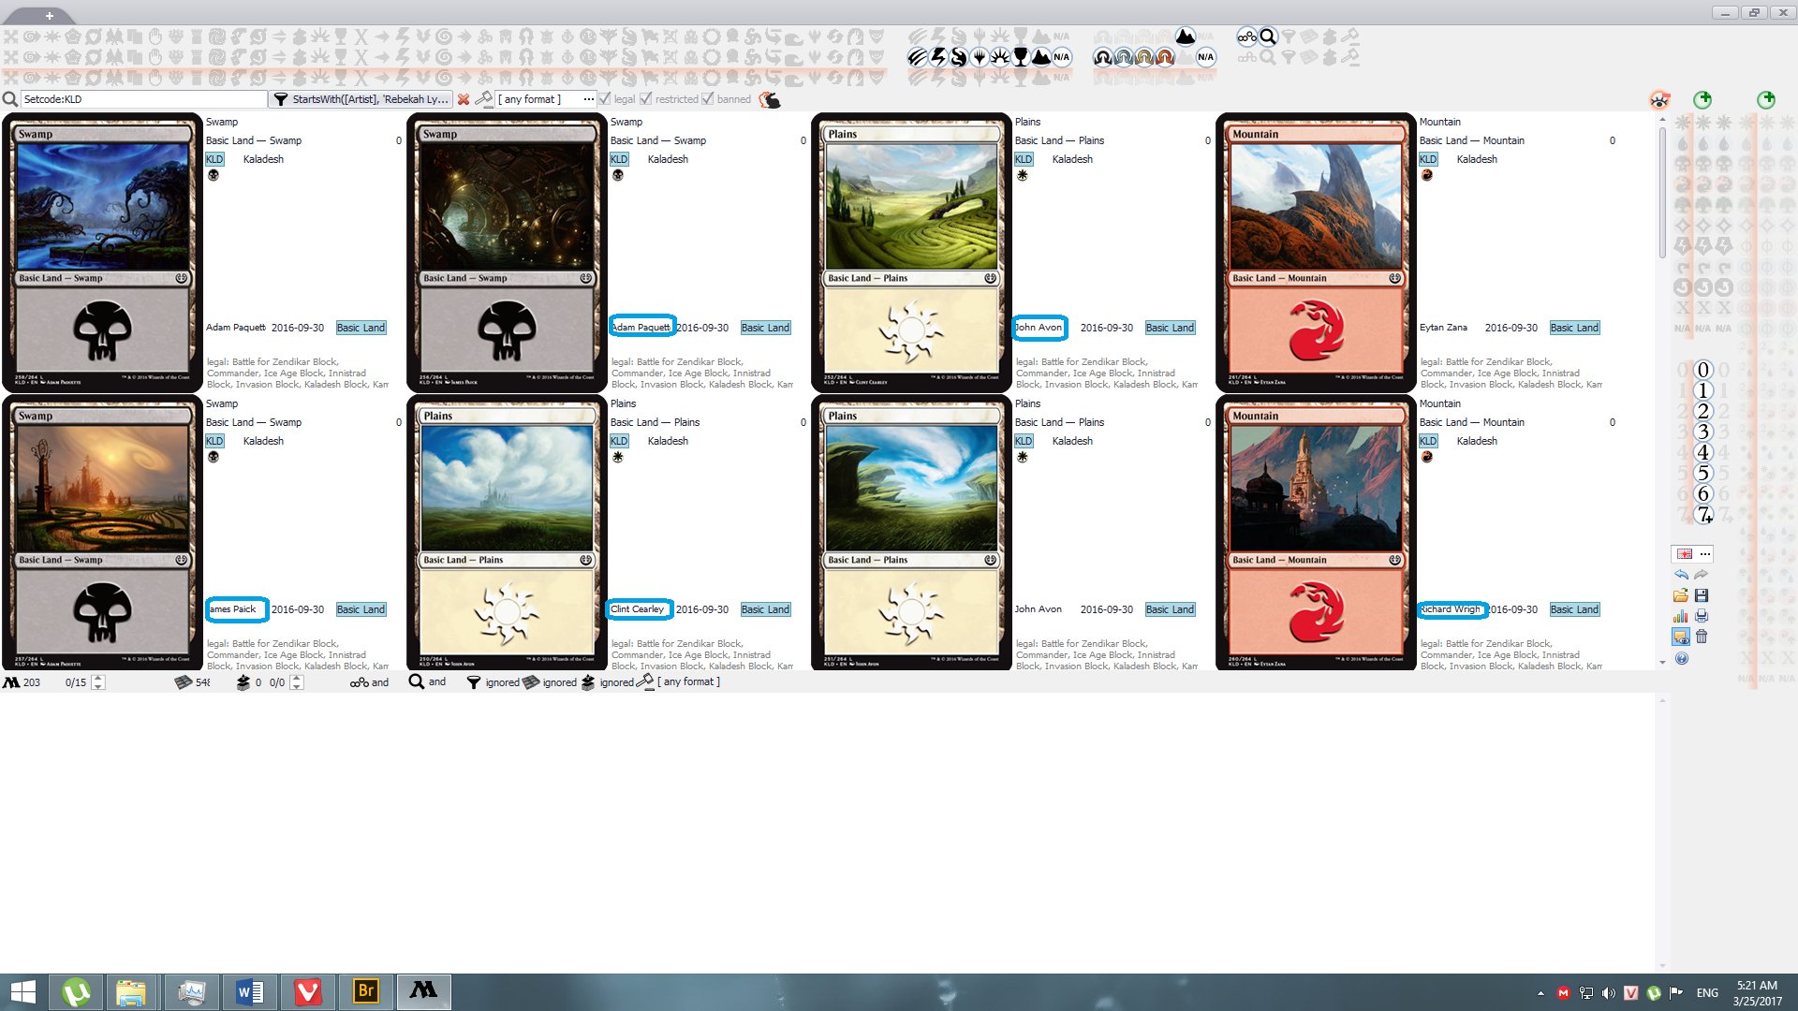
Task: Open the bottom any format dropdown
Action: [x=689, y=682]
